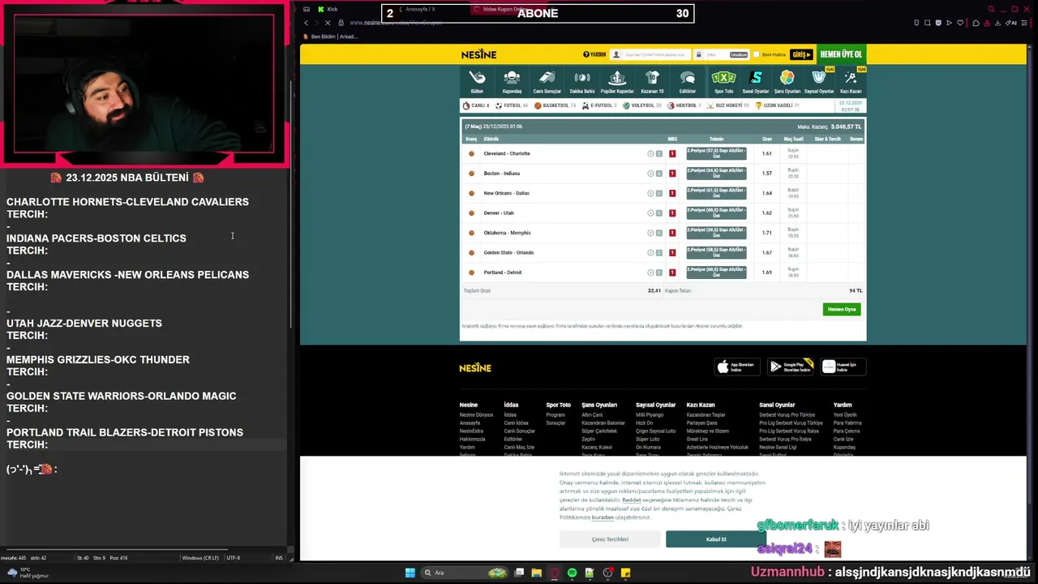Click the buradan cookie policy link
1038x584 pixels.
tap(603, 517)
